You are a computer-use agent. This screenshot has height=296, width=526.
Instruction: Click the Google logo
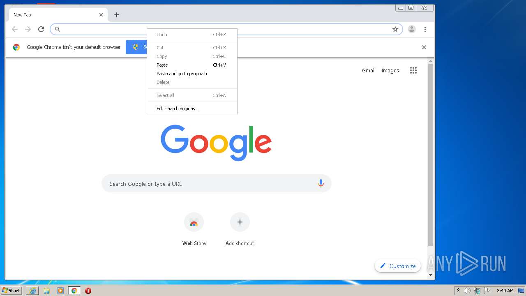tap(216, 143)
